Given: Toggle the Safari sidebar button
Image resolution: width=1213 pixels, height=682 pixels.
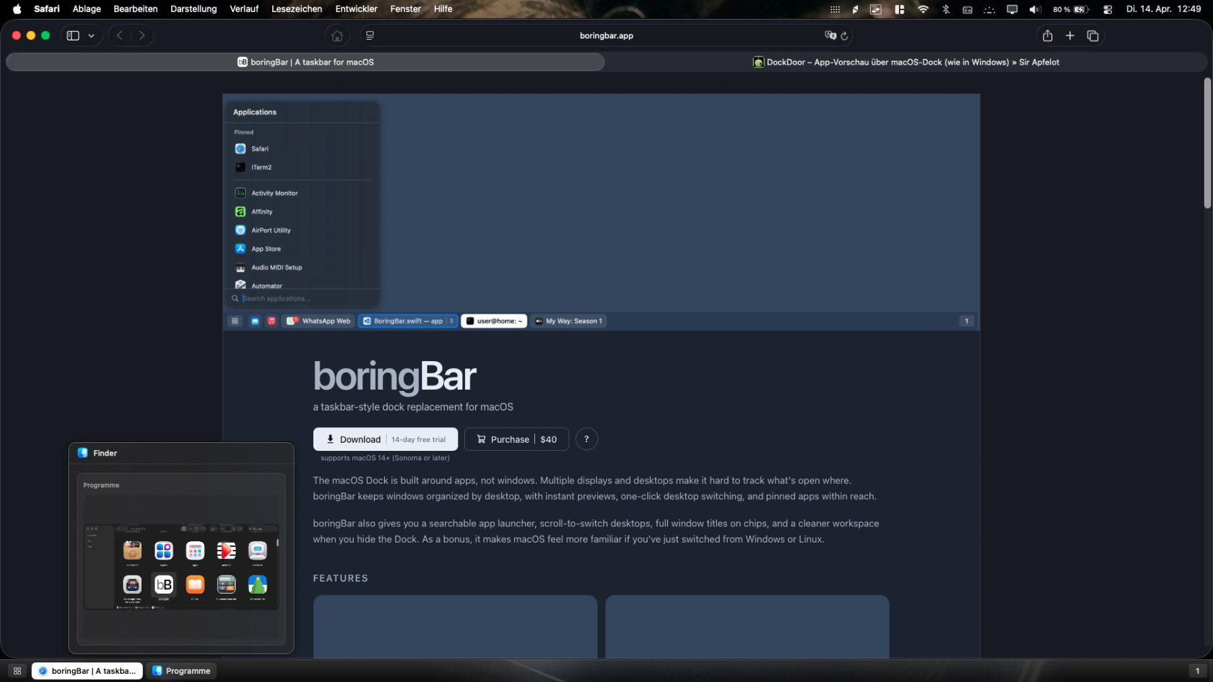Looking at the screenshot, I should tap(73, 36).
